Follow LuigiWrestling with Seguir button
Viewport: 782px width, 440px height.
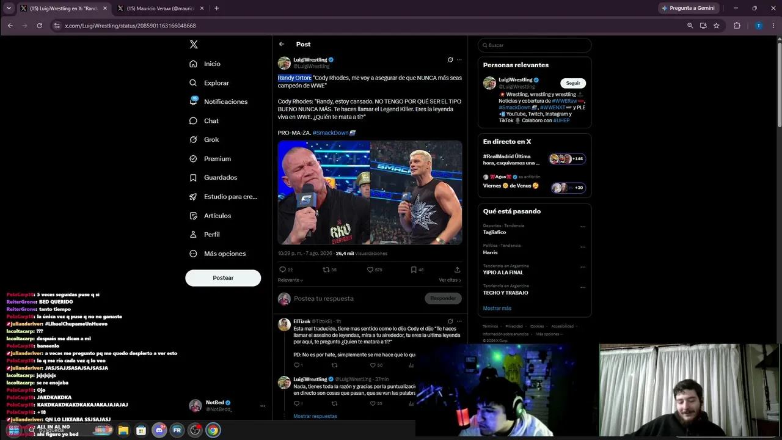(573, 83)
